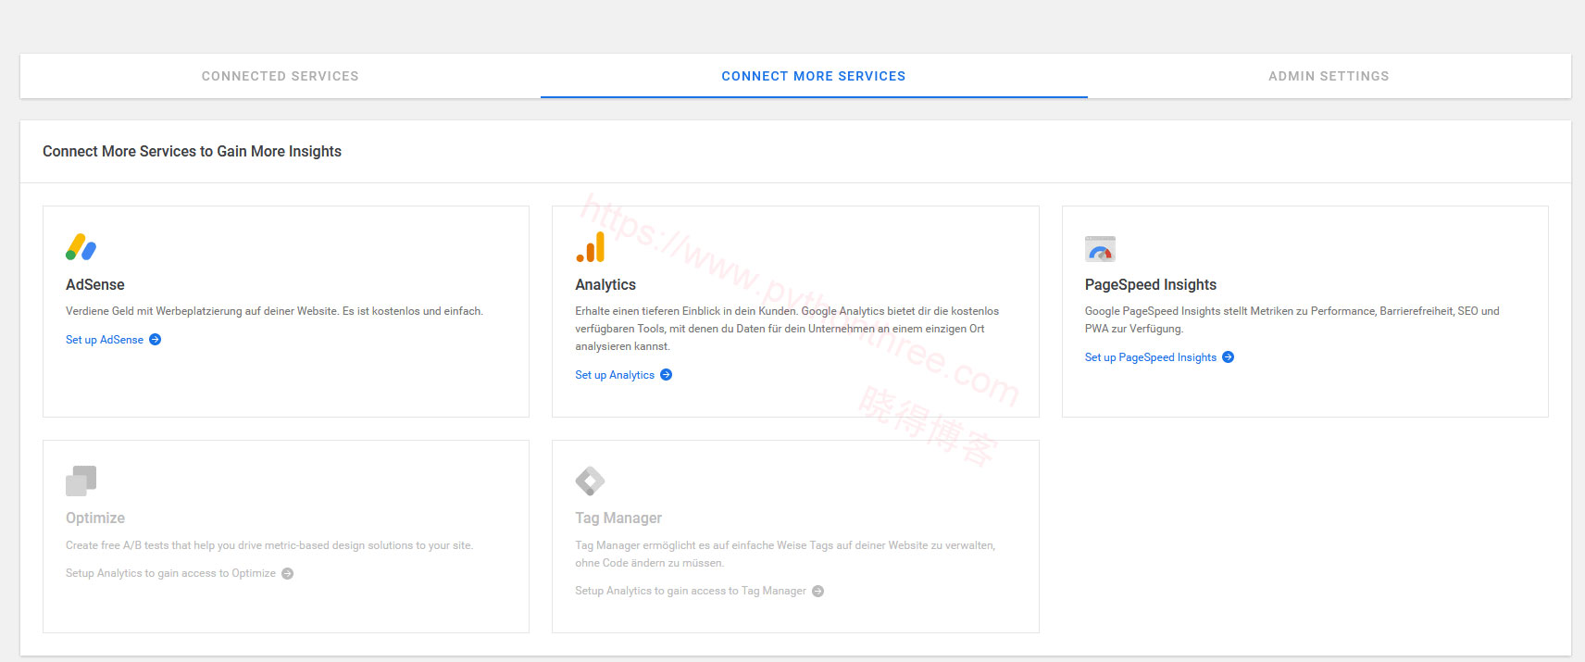Viewport: 1585px width, 662px height.
Task: Click arrow icon beside Set up PageSpeed Insights
Action: tap(1229, 357)
